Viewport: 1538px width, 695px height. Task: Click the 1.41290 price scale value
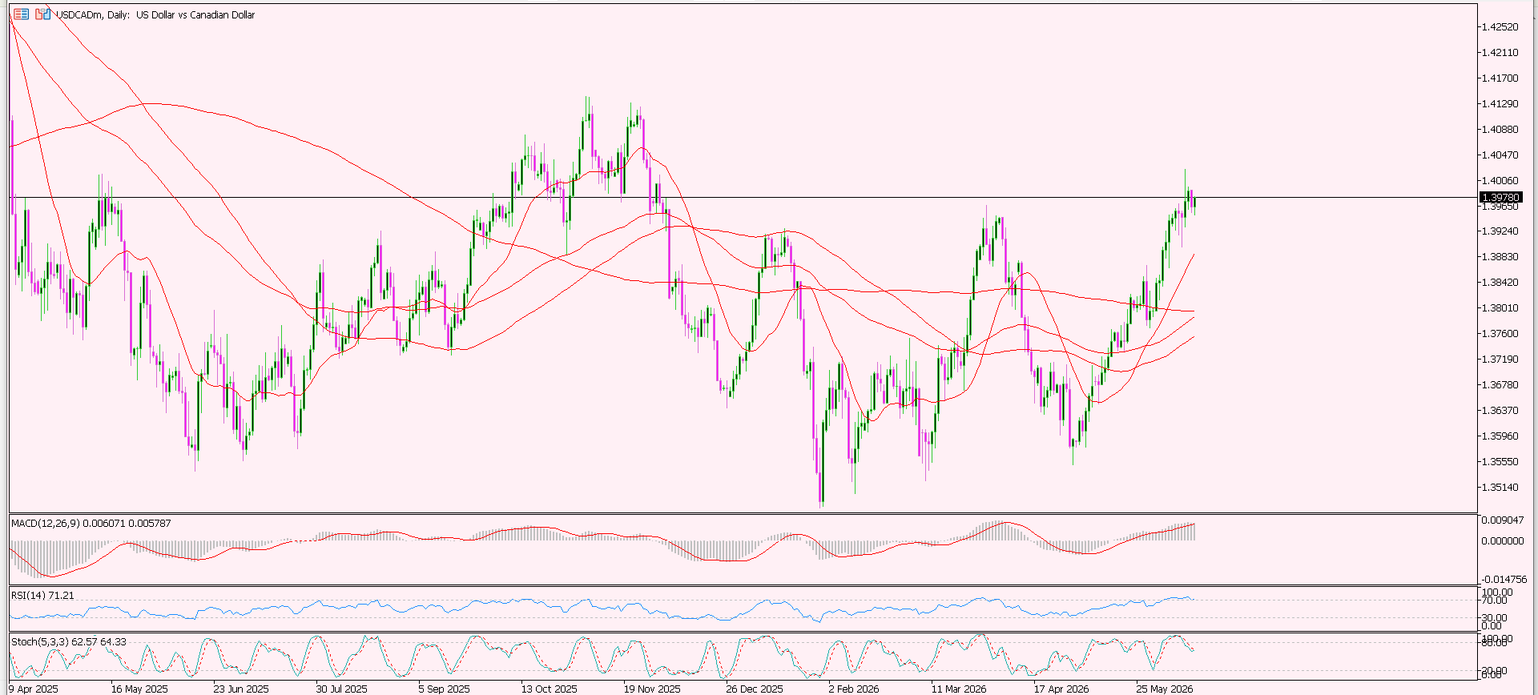(x=1500, y=104)
